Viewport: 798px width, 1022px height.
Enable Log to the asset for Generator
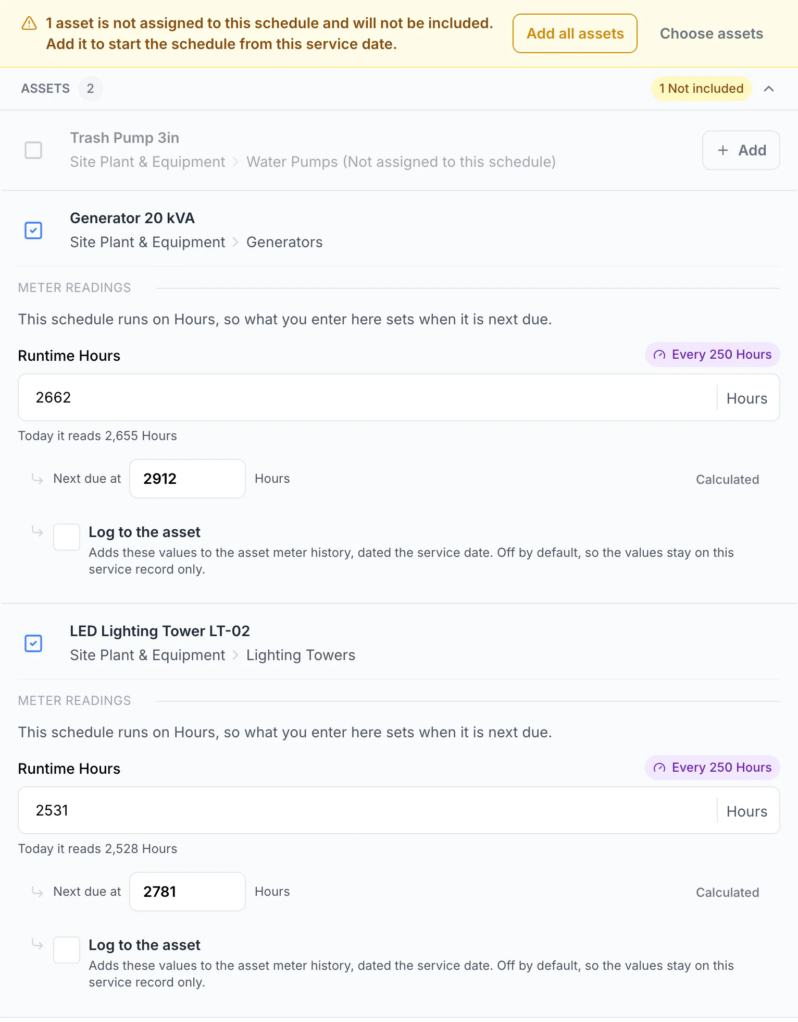pyautogui.click(x=67, y=537)
